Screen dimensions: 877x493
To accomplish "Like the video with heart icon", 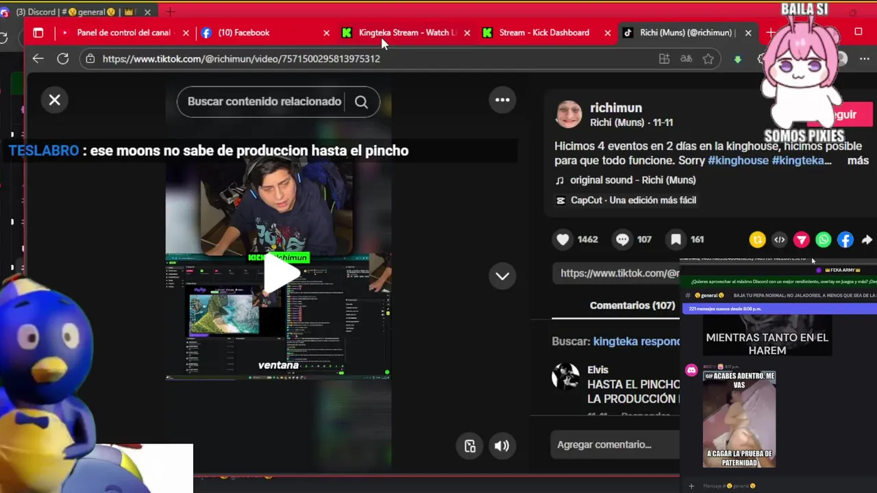I will coord(563,239).
